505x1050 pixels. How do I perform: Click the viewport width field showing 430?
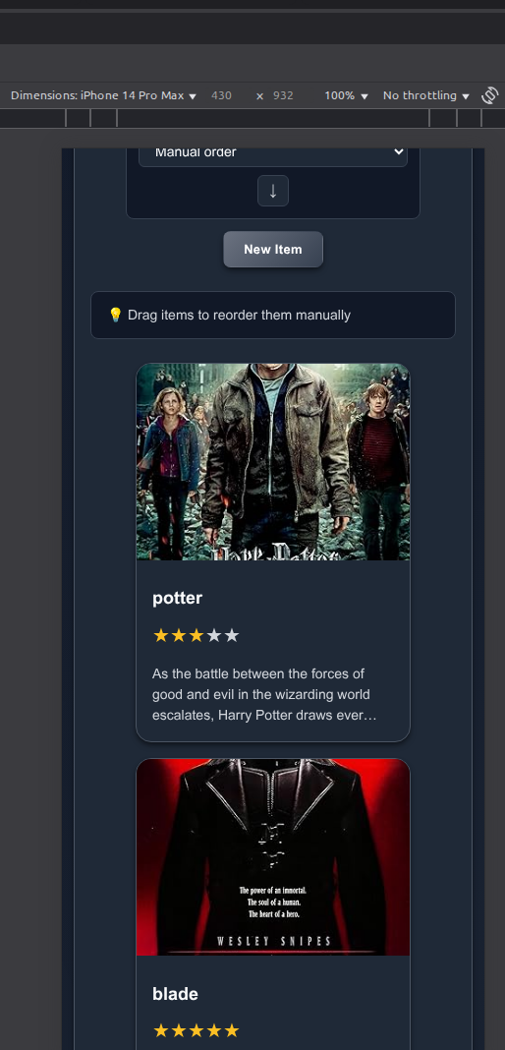pyautogui.click(x=221, y=95)
